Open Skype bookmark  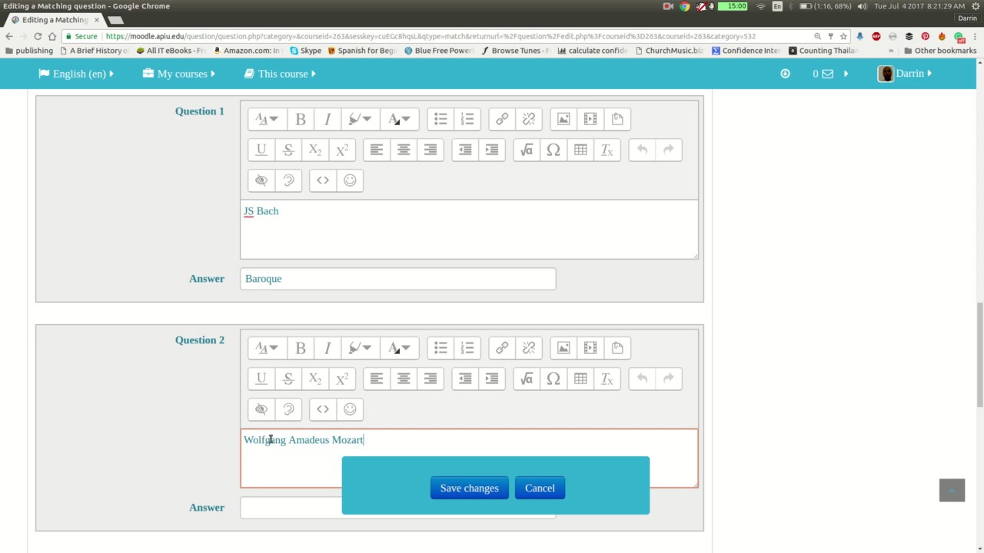point(305,51)
